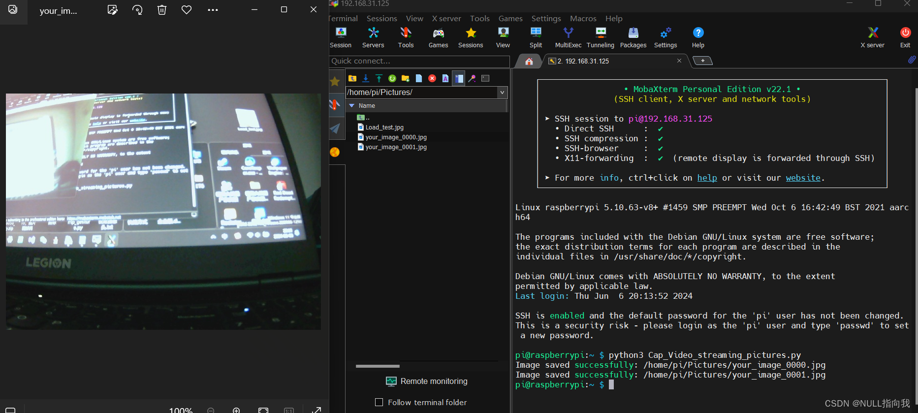Open the Sftp globe sidebar tab
The image size is (918, 413).
[335, 152]
